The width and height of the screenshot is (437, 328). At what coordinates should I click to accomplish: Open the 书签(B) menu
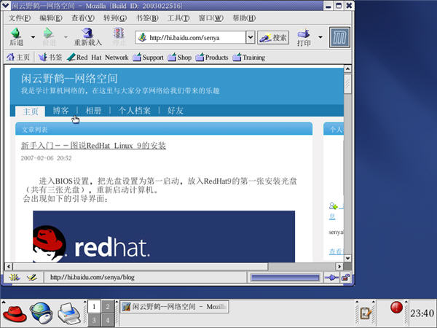[147, 18]
